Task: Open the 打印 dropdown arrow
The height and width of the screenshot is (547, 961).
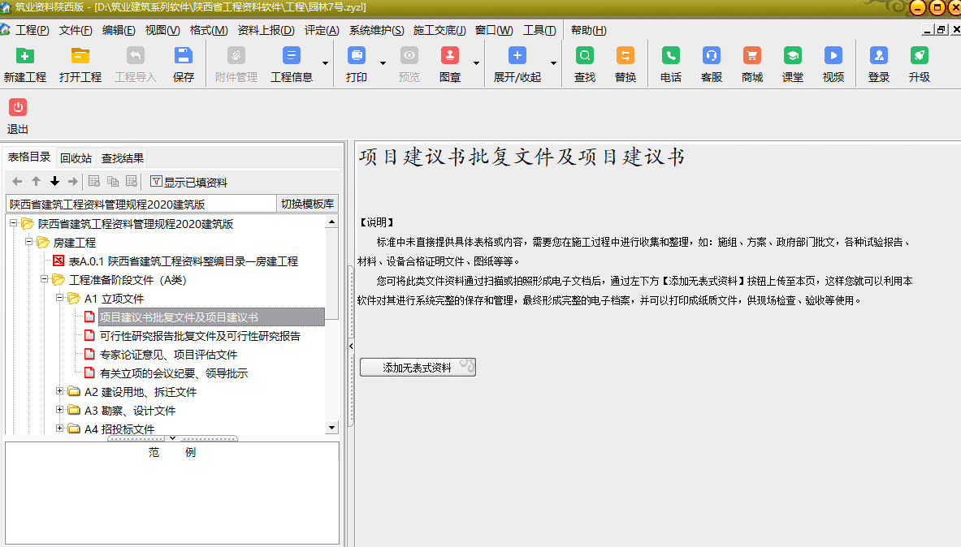Action: coord(383,63)
